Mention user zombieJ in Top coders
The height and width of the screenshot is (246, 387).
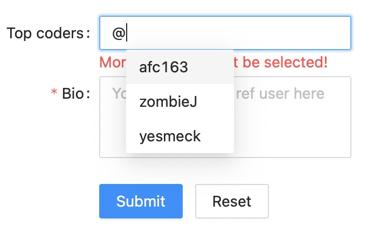point(168,102)
